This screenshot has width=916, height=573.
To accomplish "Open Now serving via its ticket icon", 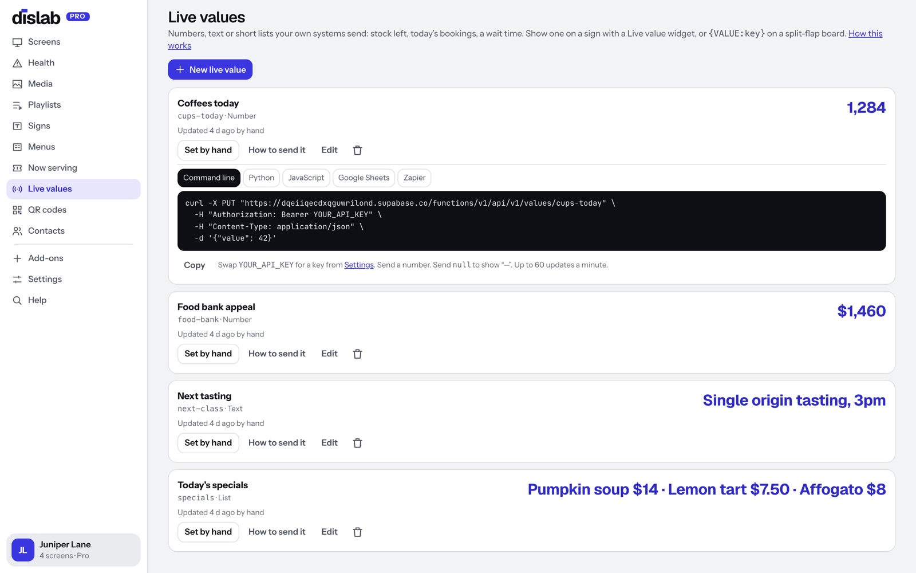I will click(x=17, y=168).
